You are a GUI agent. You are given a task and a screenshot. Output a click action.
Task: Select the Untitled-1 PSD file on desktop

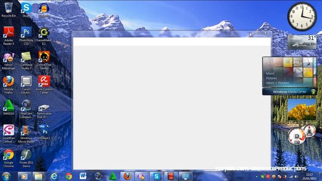click(x=44, y=132)
